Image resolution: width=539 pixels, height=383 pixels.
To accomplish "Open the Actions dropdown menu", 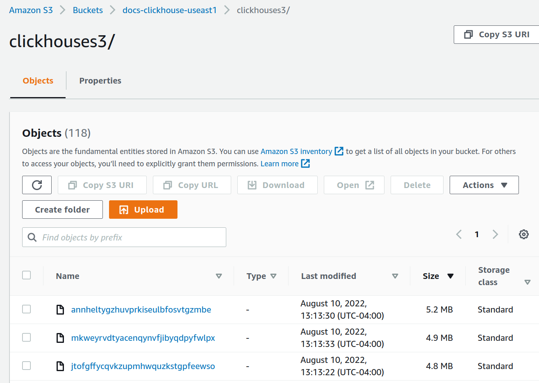I will 484,185.
